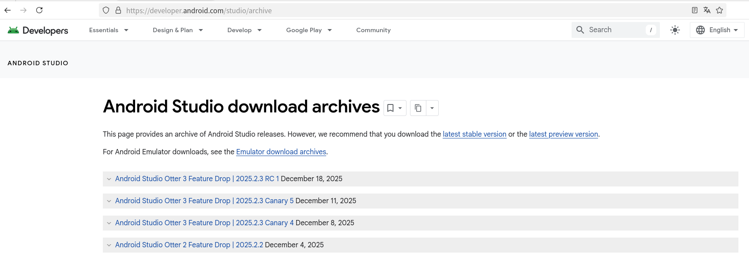
Task: Click the date text December 18, 2025
Action: 312,179
